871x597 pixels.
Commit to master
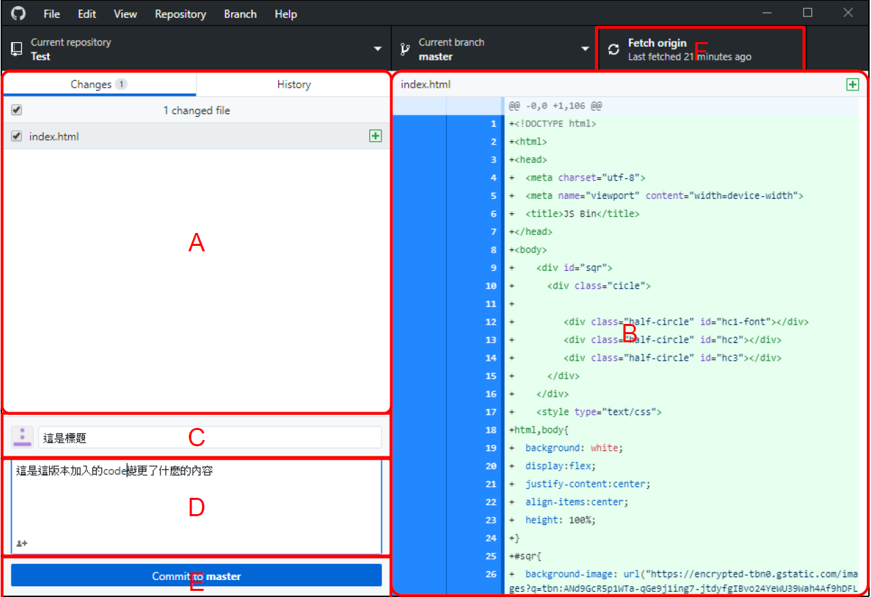197,575
